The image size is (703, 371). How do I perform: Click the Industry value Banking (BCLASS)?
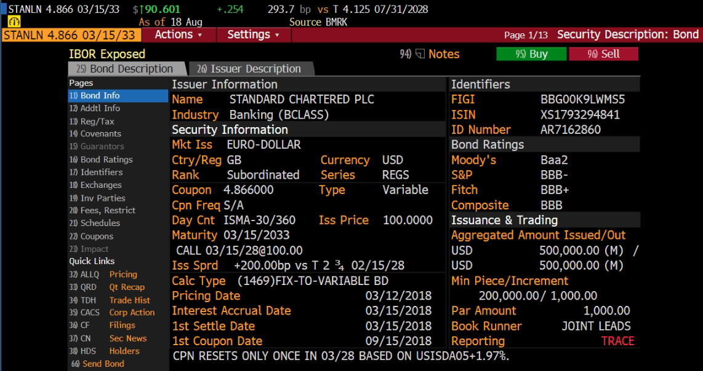279,115
